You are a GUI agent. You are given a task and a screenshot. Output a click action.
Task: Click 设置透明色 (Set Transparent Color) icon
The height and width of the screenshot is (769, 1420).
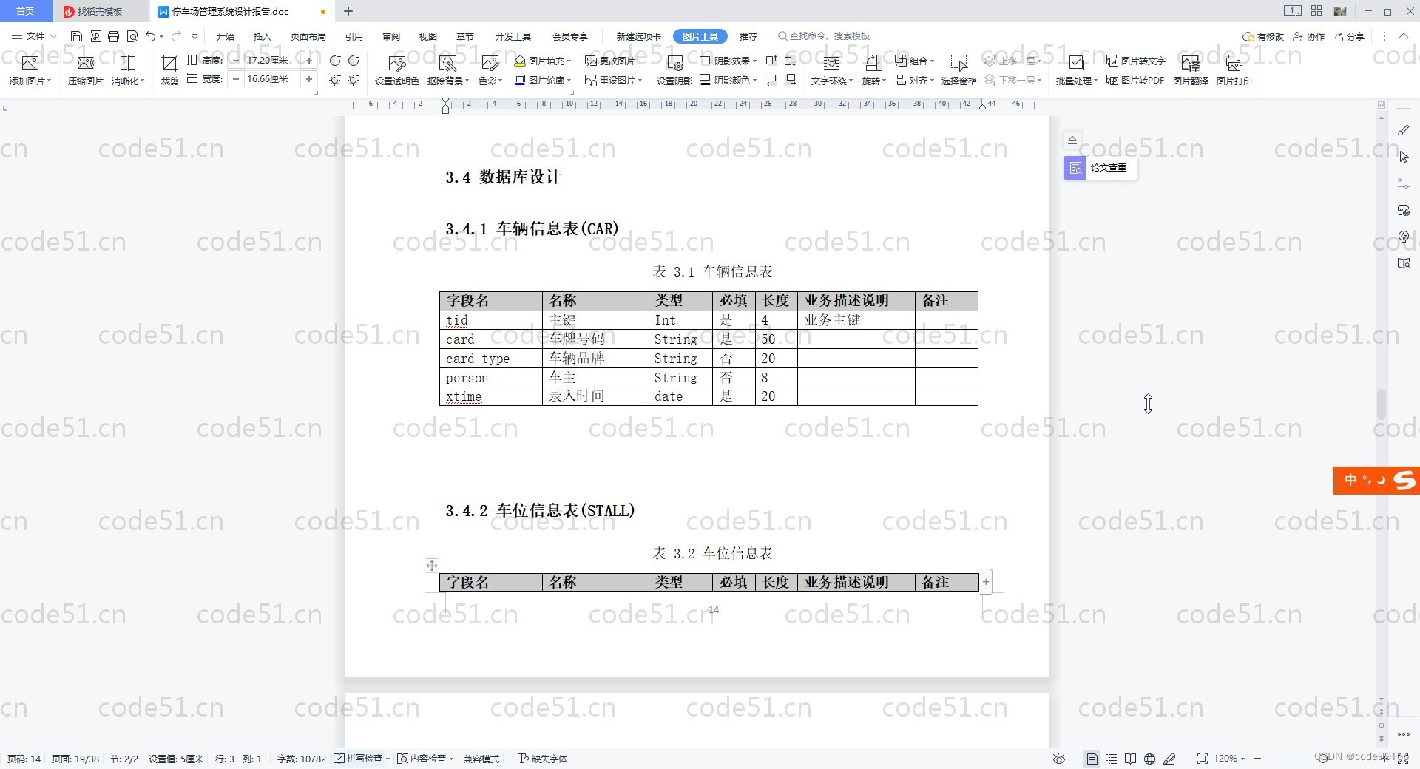(397, 70)
